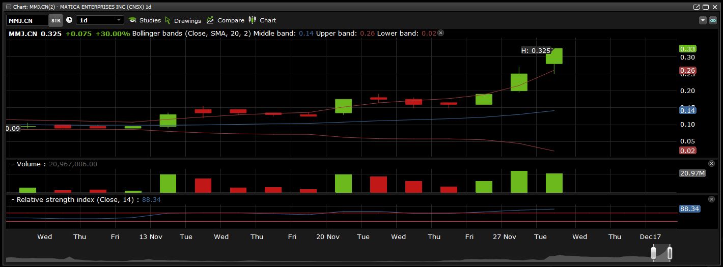Click the MMJ.CN 0.325 last price text
Viewport: 723px width, 267px height.
point(35,34)
